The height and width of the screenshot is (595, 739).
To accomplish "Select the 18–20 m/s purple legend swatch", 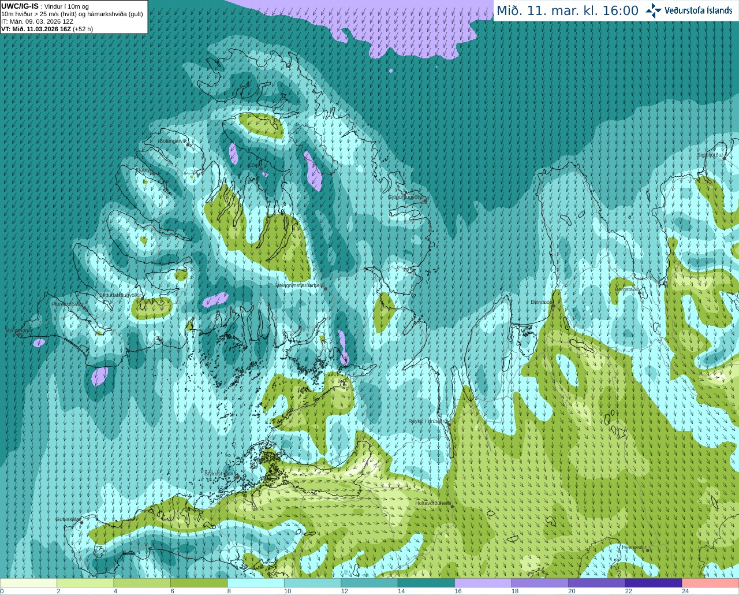I will [540, 583].
